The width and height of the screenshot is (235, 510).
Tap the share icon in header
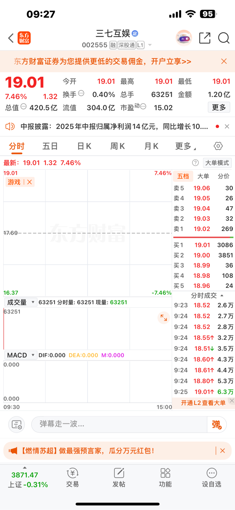(205, 38)
